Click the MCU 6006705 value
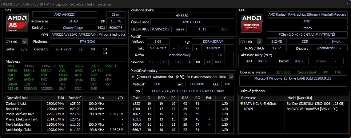 pos(116,28)
